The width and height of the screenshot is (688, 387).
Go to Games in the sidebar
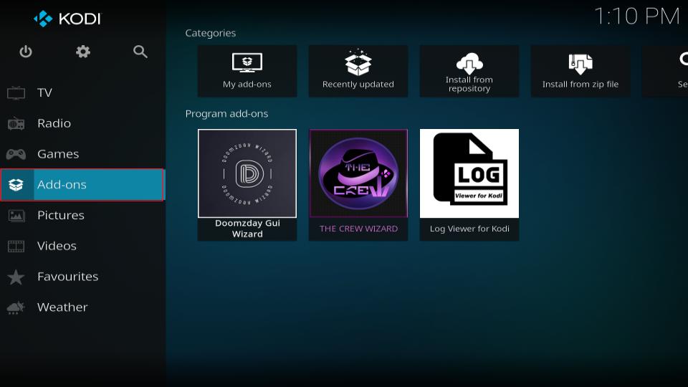pos(82,154)
